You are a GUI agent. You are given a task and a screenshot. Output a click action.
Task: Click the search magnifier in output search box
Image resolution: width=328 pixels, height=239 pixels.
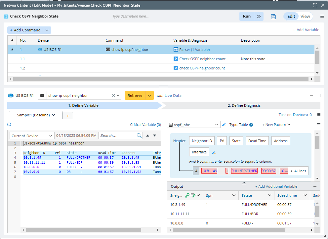[x=139, y=136]
